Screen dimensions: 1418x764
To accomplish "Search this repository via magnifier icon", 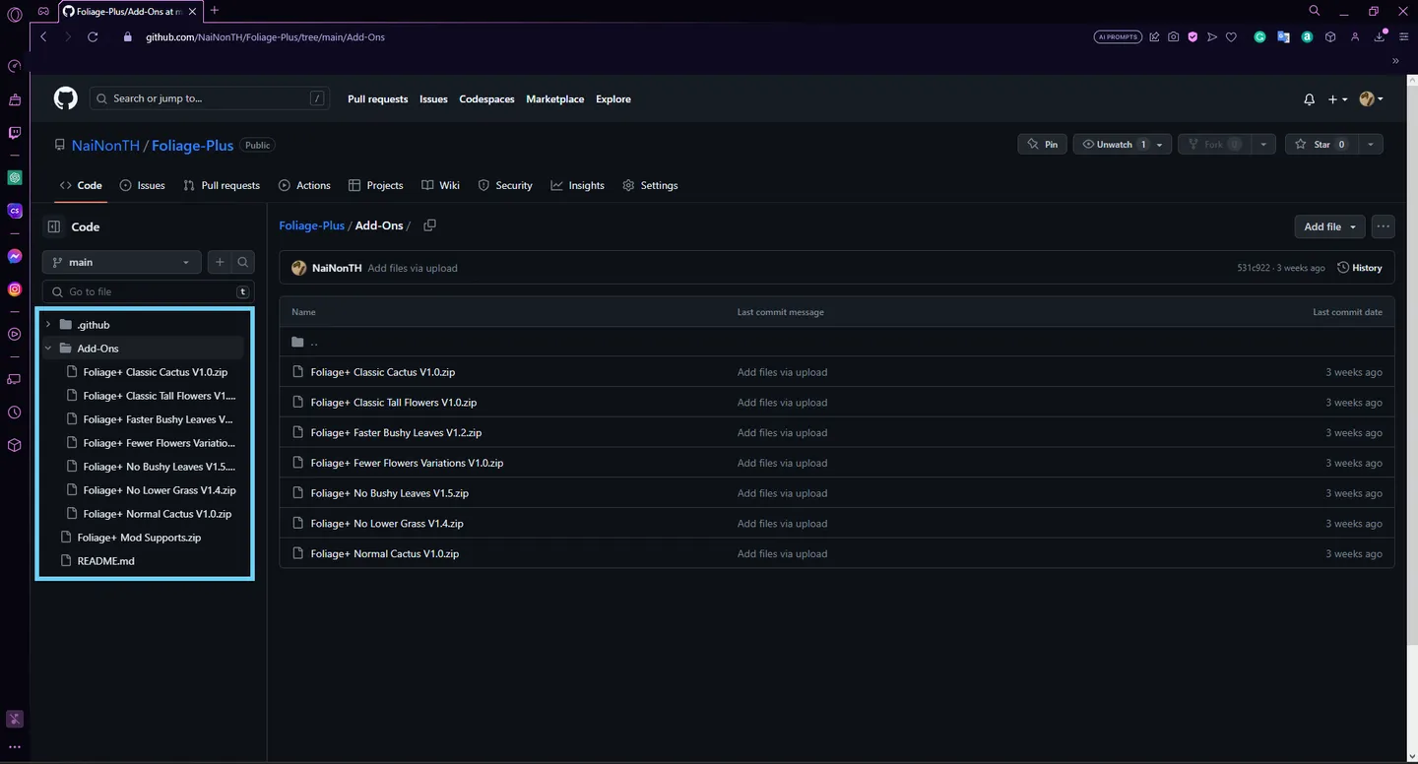I will (243, 262).
